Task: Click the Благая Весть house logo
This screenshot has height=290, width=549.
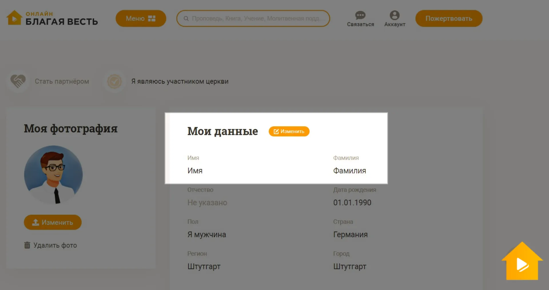Action: point(14,18)
